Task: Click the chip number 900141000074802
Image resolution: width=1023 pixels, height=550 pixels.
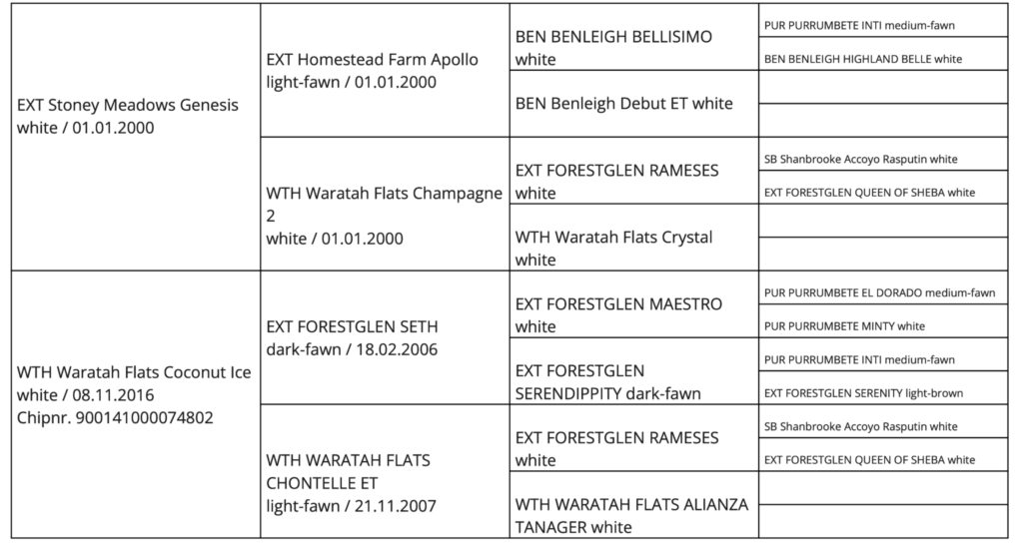Action: 115,417
